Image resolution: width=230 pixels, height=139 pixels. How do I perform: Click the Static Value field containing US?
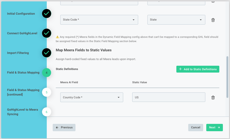(169, 97)
